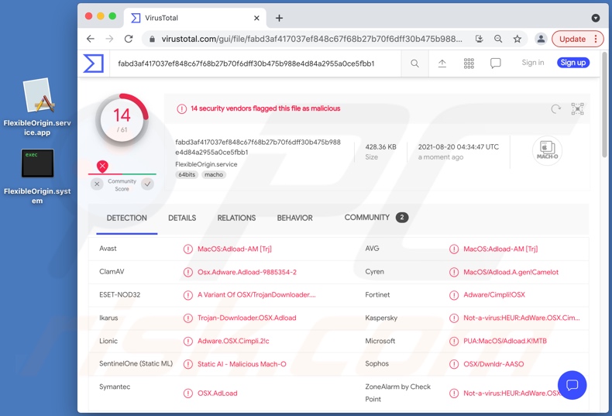Image resolution: width=612 pixels, height=416 pixels.
Task: Open Chrome Update menu
Action: pos(578,39)
